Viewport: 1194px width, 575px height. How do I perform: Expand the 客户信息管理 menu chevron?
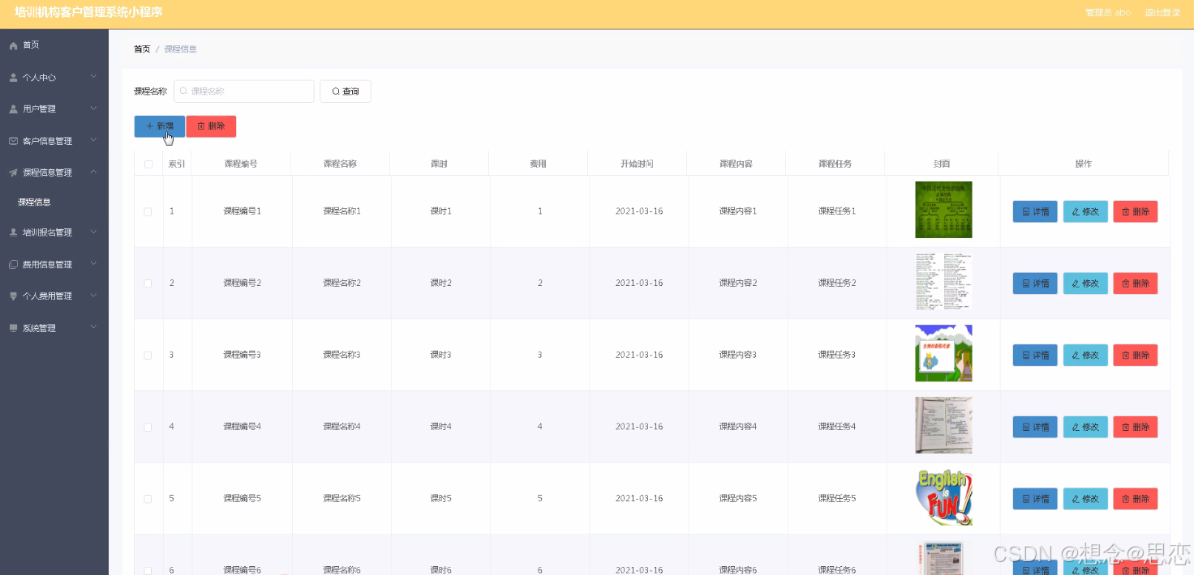pos(93,140)
